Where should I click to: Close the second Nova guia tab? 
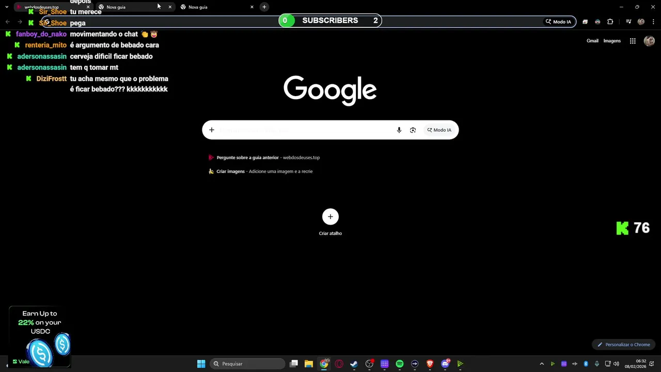pyautogui.click(x=170, y=7)
